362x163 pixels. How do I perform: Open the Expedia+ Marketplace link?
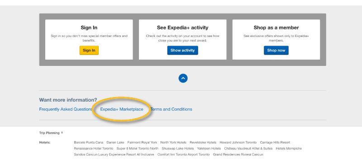point(122,109)
